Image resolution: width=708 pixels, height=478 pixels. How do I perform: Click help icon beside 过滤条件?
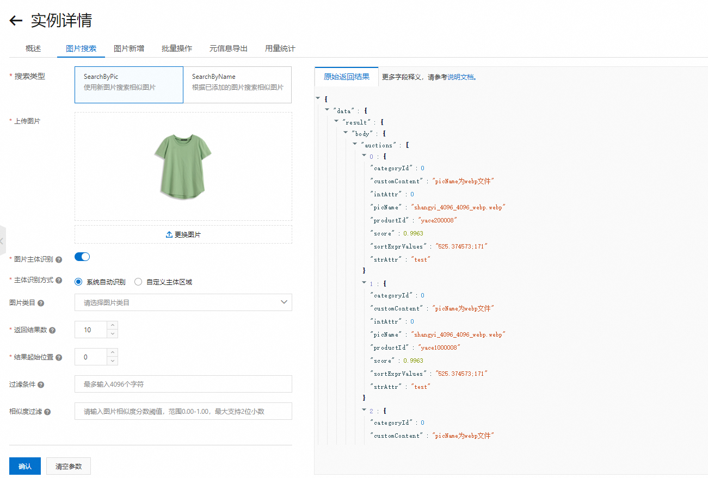pos(41,385)
